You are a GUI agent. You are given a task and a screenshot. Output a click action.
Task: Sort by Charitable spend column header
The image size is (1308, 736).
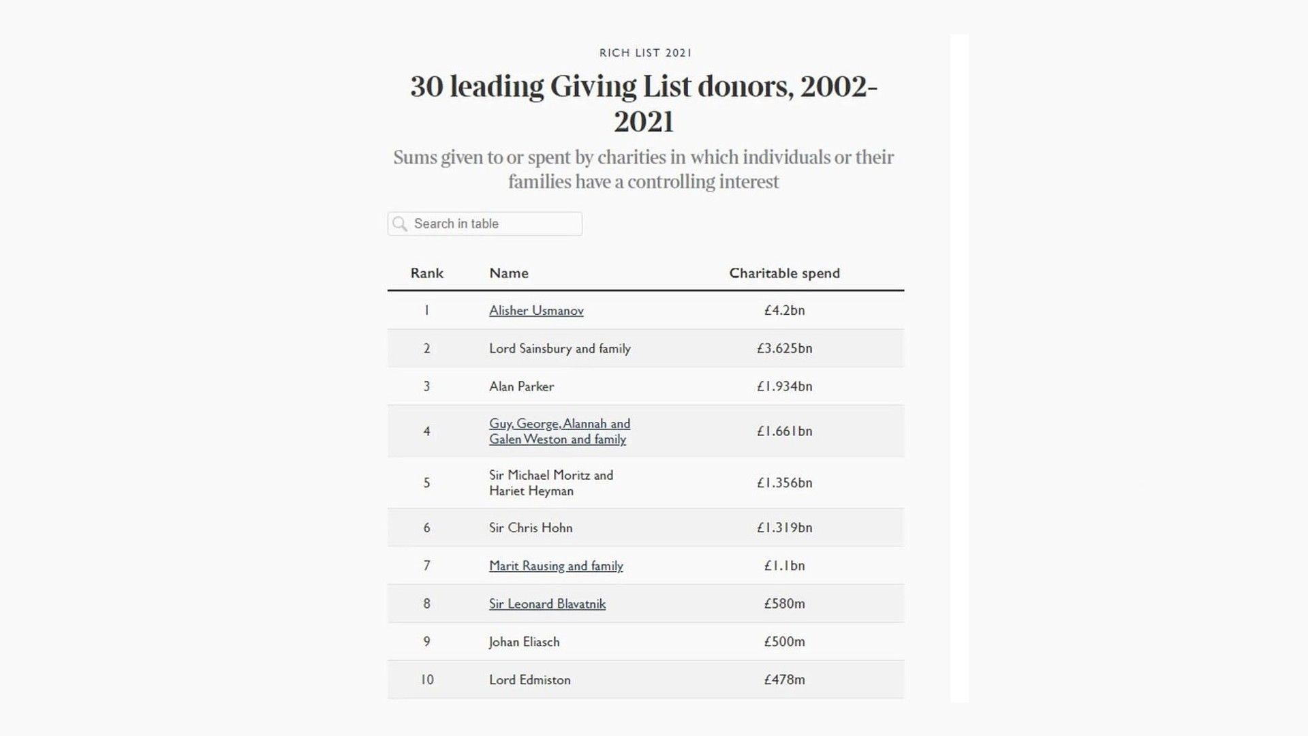click(x=784, y=273)
